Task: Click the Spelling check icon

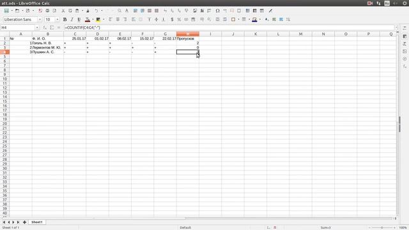Action: point(127,11)
